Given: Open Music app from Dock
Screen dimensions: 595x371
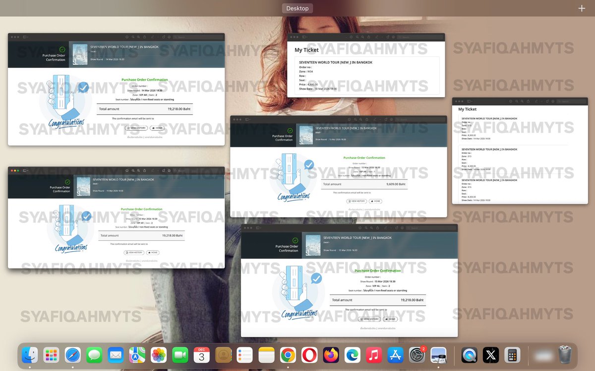Looking at the screenshot, I should 374,355.
